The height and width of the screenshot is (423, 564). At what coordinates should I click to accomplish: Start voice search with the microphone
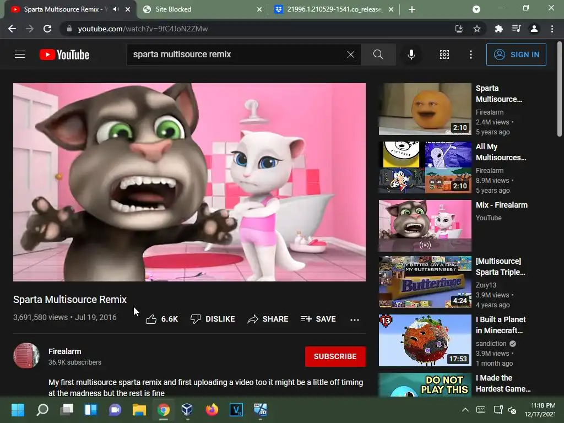click(x=411, y=55)
